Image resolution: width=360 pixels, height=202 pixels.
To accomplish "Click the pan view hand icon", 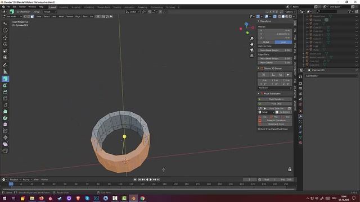I will [x=252, y=44].
